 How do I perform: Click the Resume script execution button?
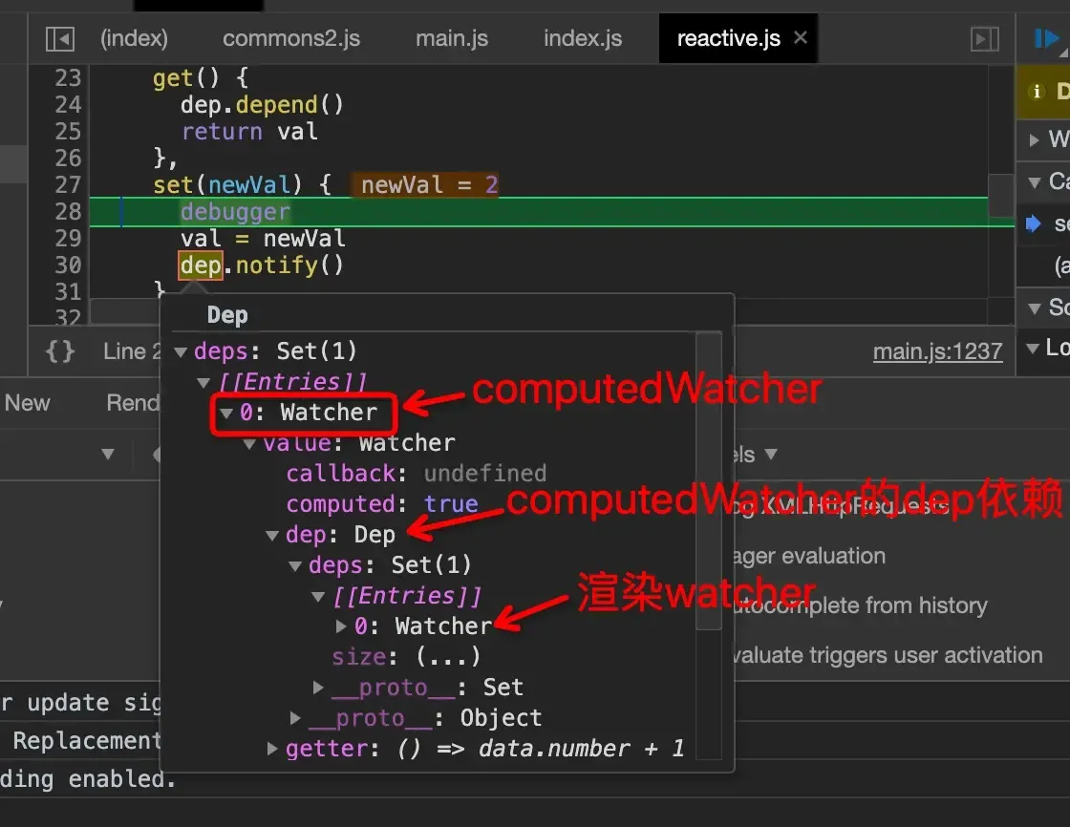click(1047, 38)
